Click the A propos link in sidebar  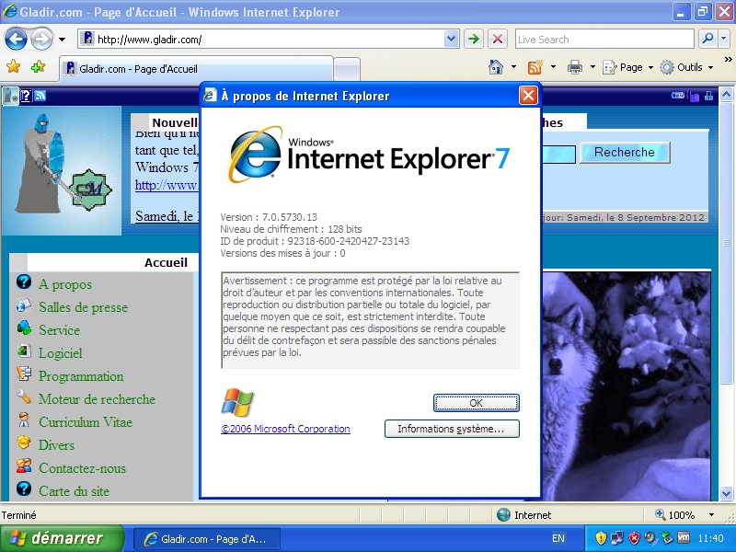65,284
